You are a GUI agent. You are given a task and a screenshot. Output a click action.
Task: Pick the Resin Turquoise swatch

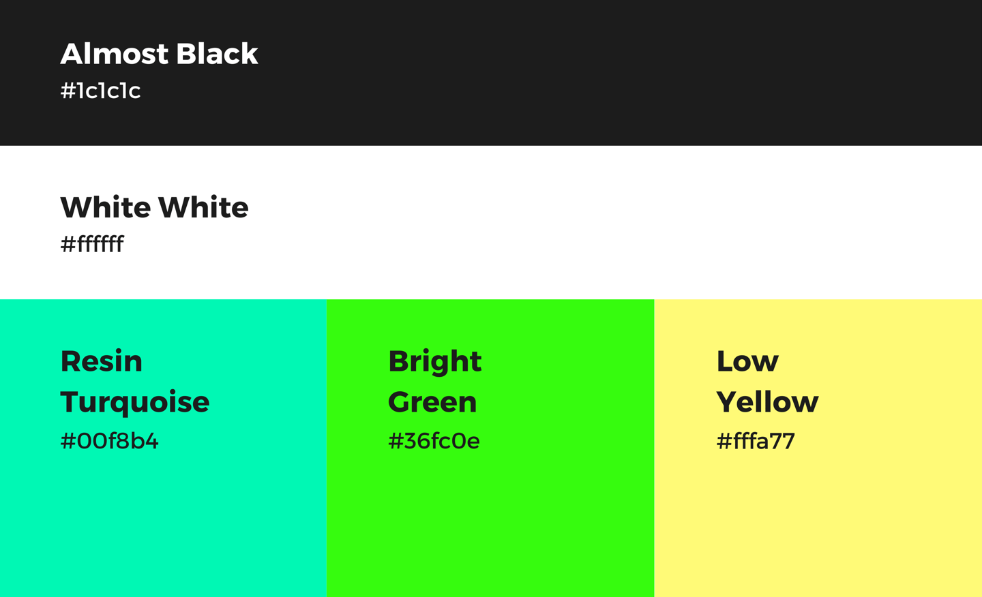163,448
